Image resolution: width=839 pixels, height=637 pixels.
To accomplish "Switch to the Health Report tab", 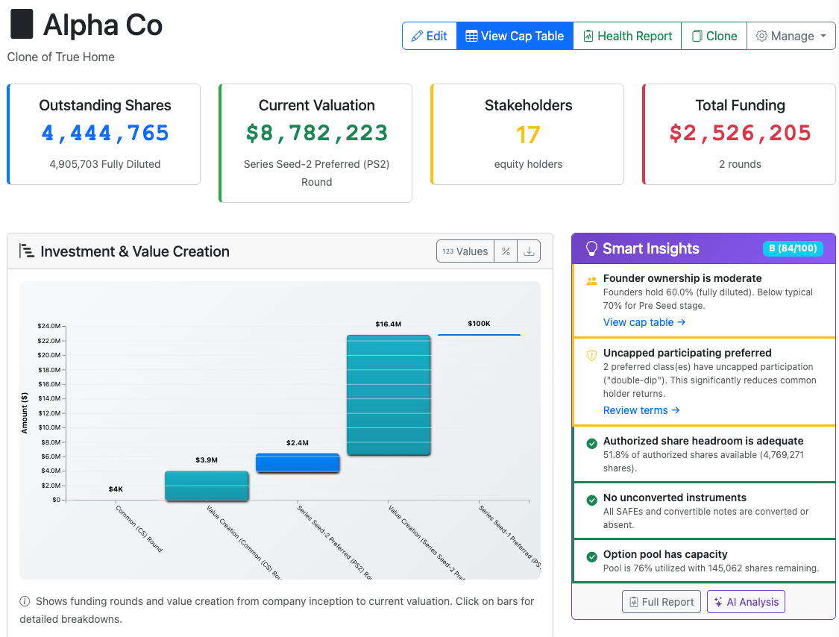I will pyautogui.click(x=626, y=35).
